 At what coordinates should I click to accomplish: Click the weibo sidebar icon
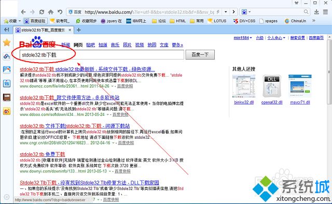[7, 111]
